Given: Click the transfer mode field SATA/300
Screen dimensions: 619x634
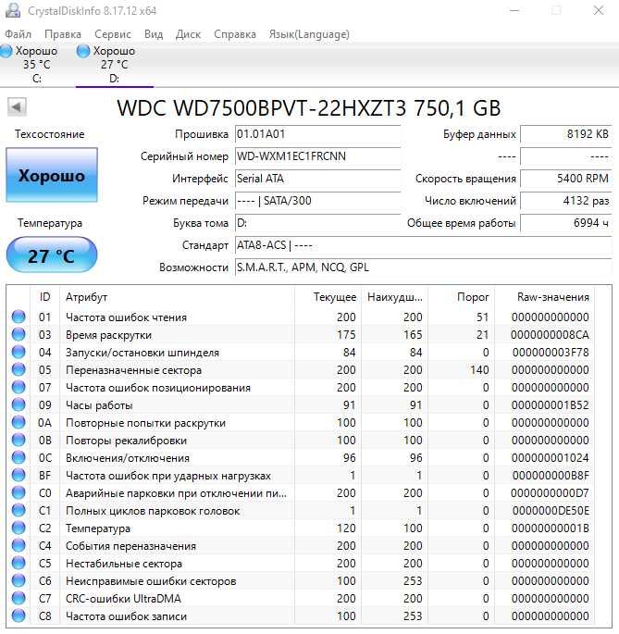Looking at the screenshot, I should (x=317, y=201).
